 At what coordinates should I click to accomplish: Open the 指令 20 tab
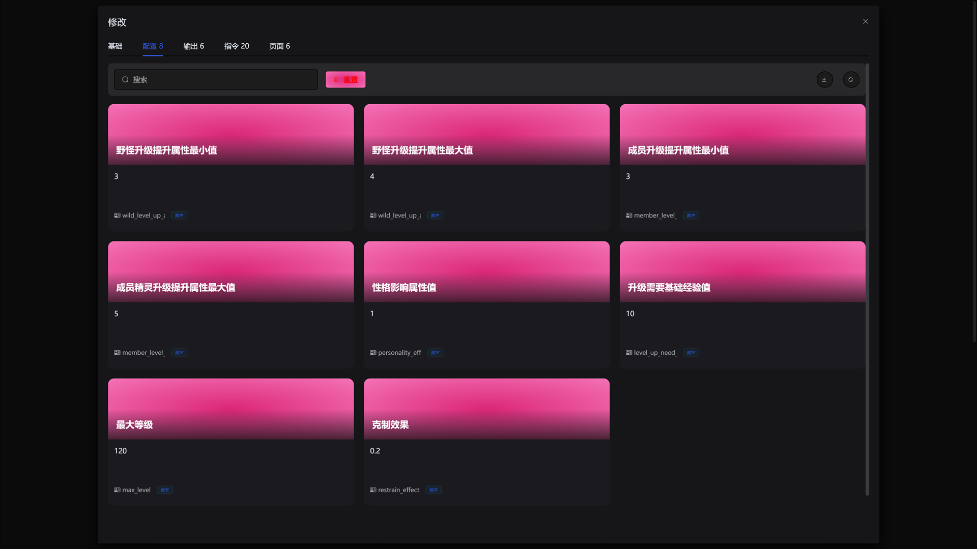(x=237, y=46)
